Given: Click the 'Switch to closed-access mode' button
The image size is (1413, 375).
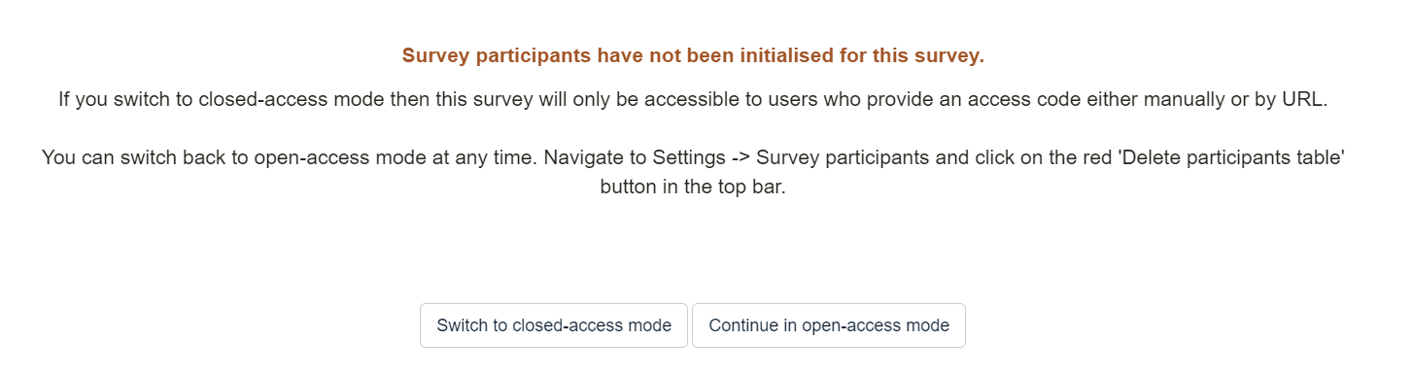Looking at the screenshot, I should tap(554, 325).
